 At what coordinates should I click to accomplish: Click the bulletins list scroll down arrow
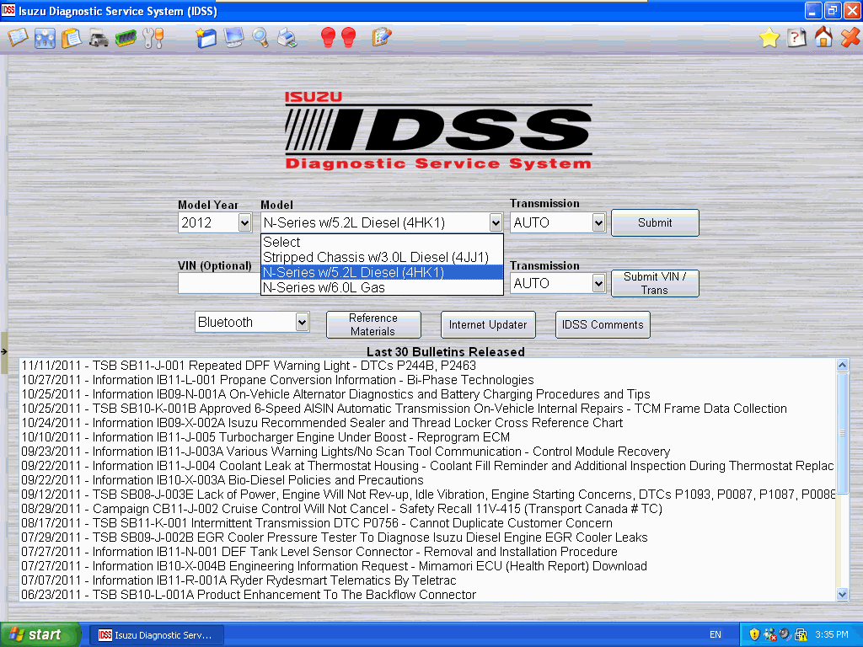(842, 594)
